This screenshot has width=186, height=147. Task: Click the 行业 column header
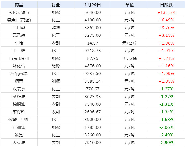click(56, 5)
